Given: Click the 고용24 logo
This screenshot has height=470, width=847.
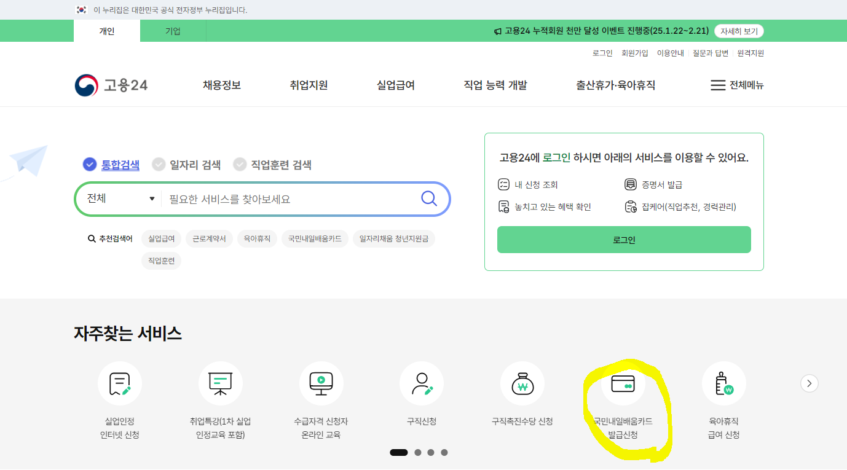Looking at the screenshot, I should pos(111,85).
